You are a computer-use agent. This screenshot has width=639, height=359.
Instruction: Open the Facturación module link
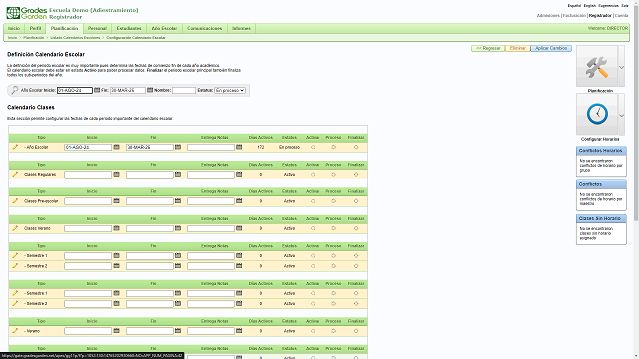click(x=574, y=16)
